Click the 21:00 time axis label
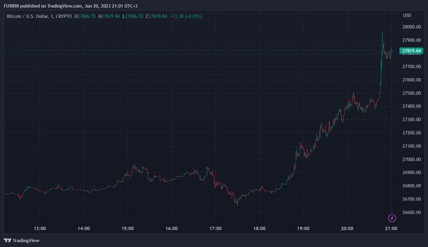The height and width of the screenshot is (247, 428). pyautogui.click(x=391, y=229)
